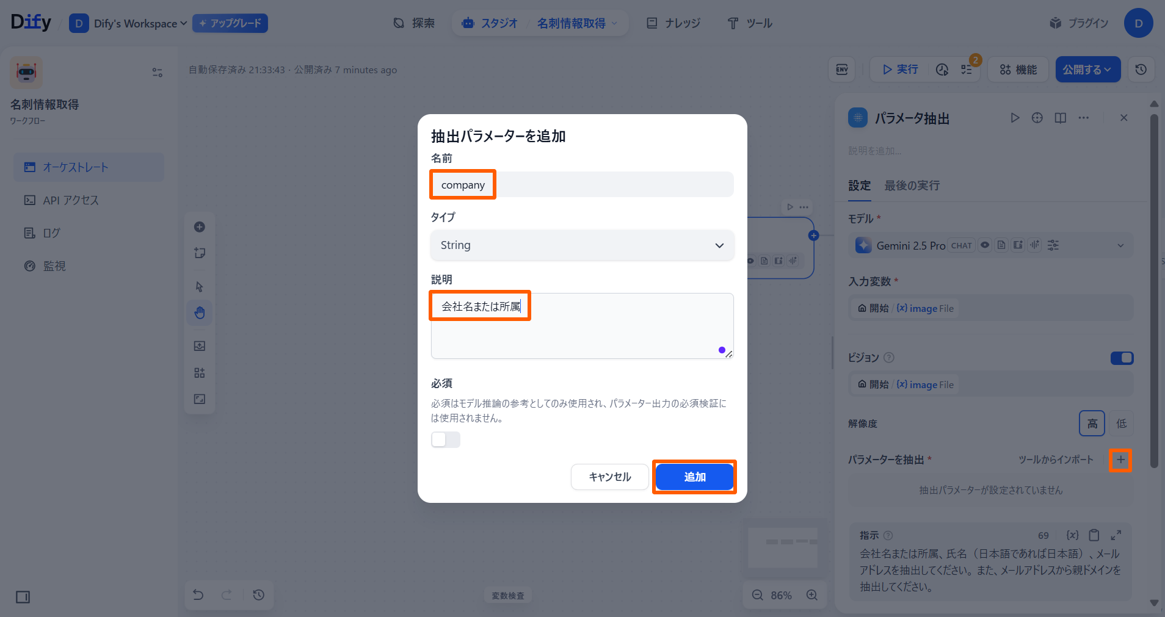This screenshot has width=1165, height=617.
Task: Click the add note icon in canvas toolbar
Action: point(200,253)
